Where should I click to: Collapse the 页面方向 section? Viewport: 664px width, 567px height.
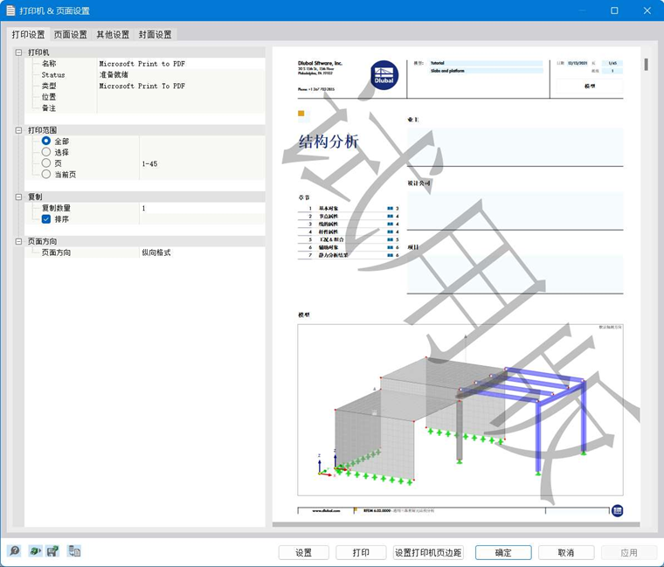pos(18,241)
